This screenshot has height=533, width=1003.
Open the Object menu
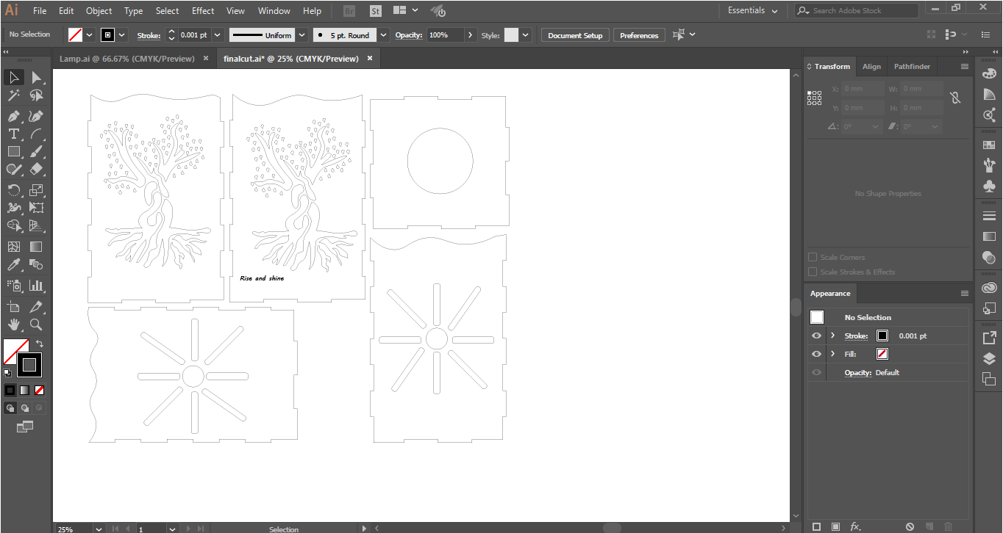(x=99, y=11)
